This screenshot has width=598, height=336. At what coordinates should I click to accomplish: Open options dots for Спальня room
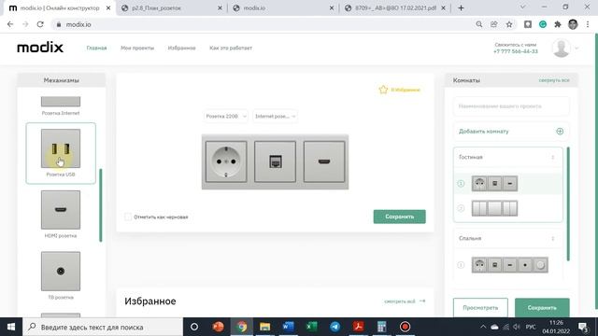552,239
